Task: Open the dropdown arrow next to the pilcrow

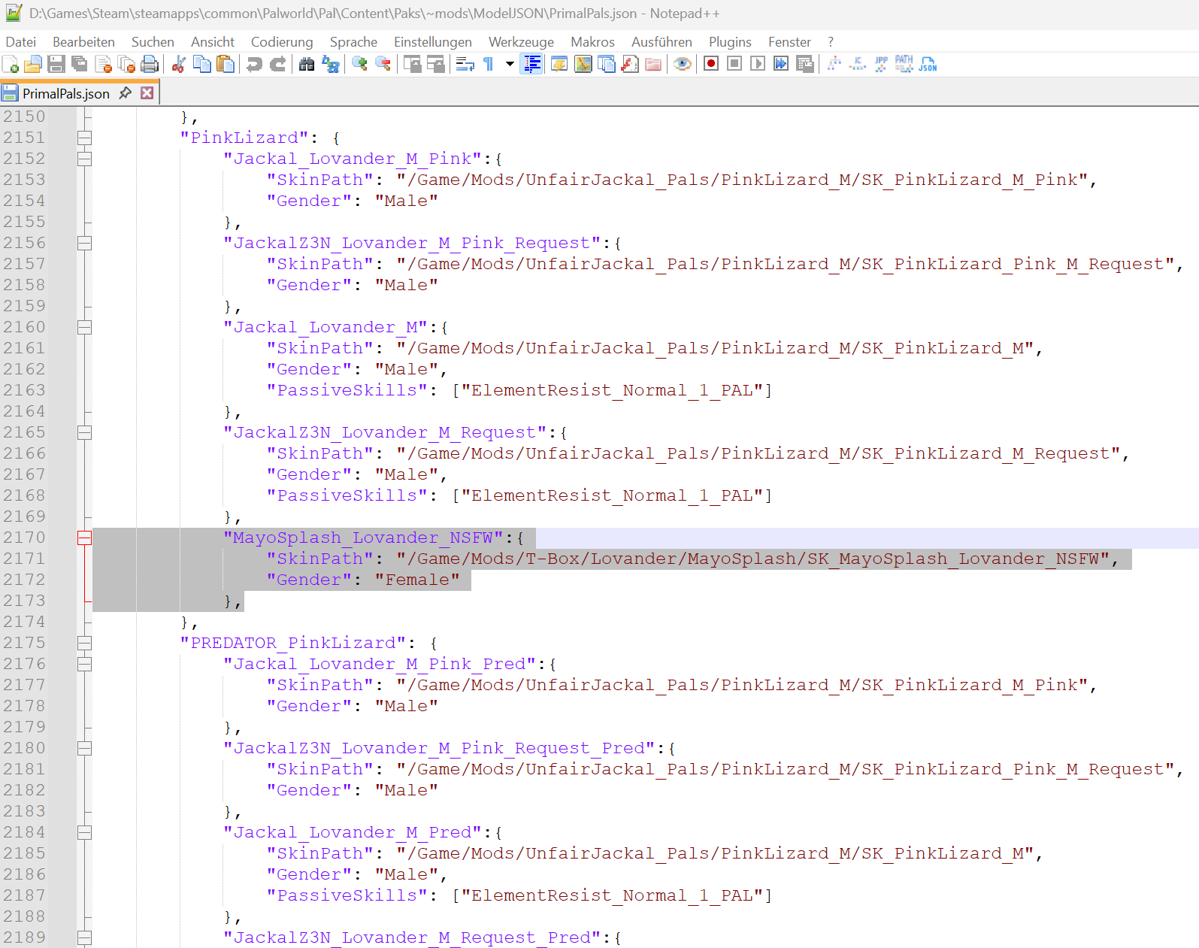Action: [510, 65]
